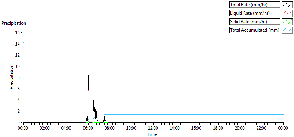Click the Solid Rate green line icon
This screenshot has height=137, width=294.
[x=287, y=22]
